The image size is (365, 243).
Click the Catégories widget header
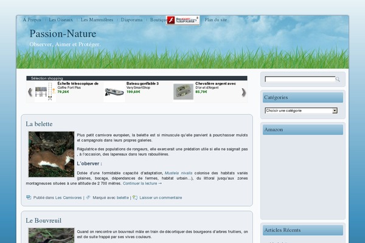click(303, 97)
